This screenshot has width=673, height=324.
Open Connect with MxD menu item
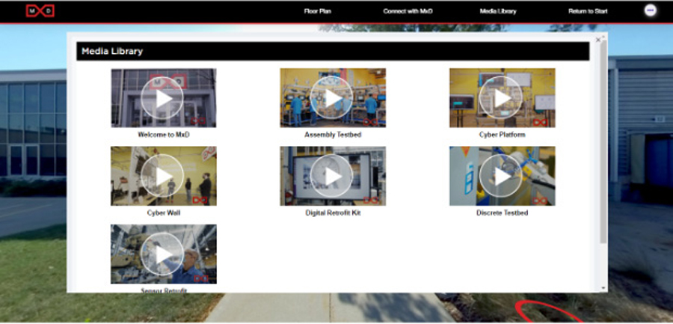tap(408, 12)
